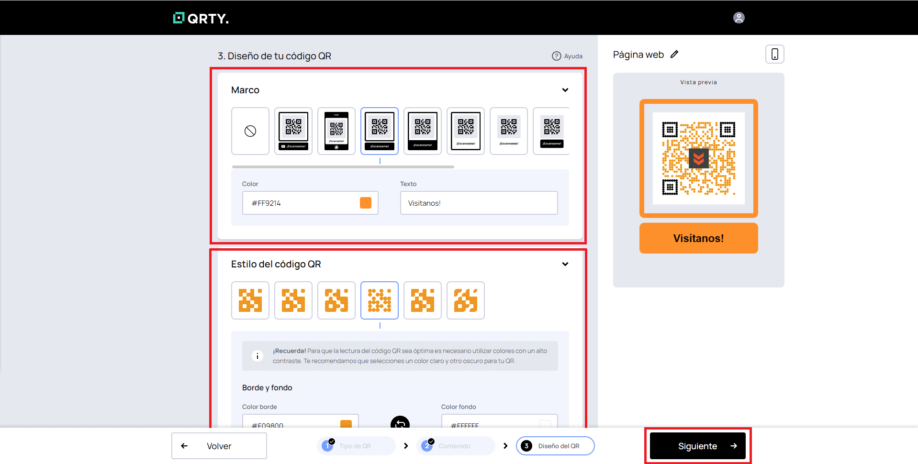The width and height of the screenshot is (918, 464).
Task: Click the Borde y fondo heading
Action: pyautogui.click(x=267, y=387)
